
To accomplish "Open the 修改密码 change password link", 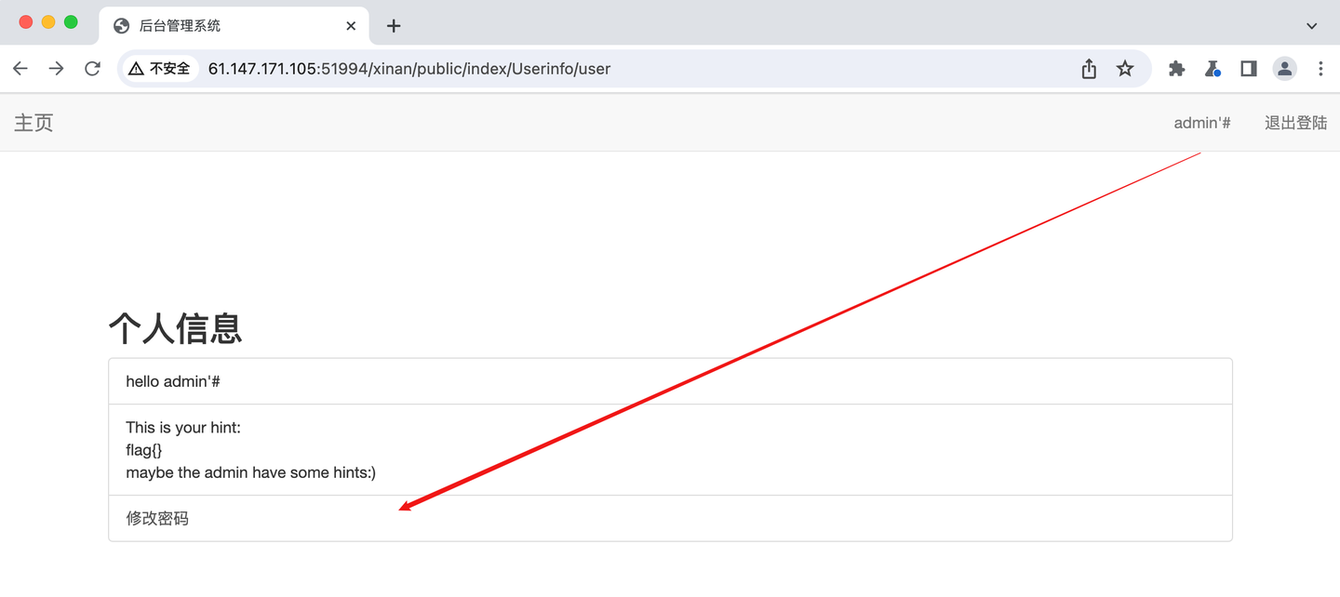I will pyautogui.click(x=157, y=518).
